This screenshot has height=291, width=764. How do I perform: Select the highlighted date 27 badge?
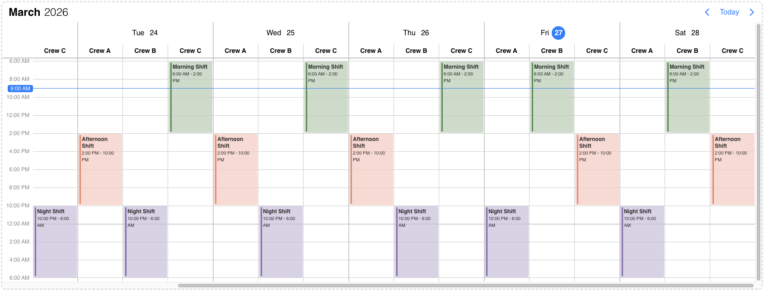pos(558,33)
